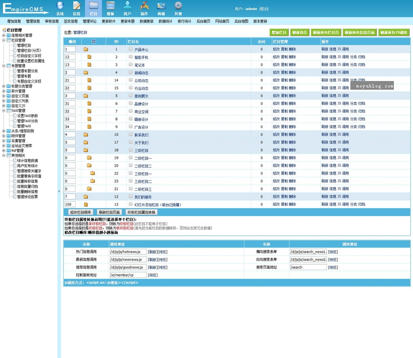Screen dimensions: 413x358
Task: Check the 联系我们 checkbox
Action: coord(131,134)
